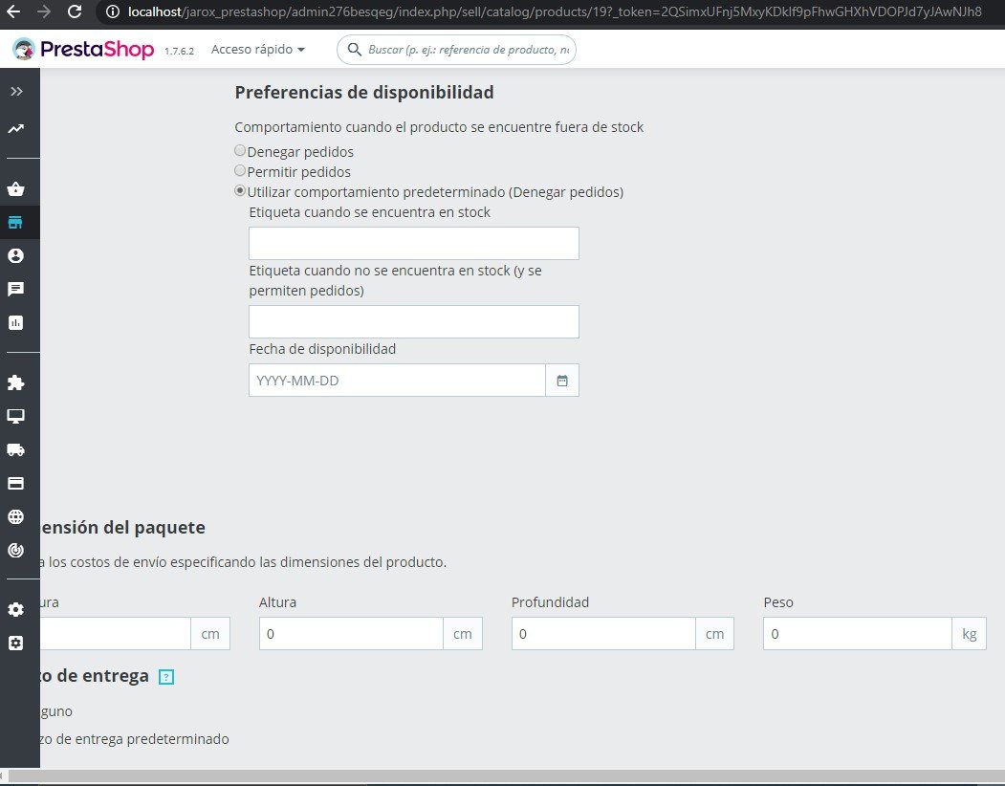Click the PrestaShop logo
Image resolution: width=1005 pixels, height=786 pixels.
point(84,50)
